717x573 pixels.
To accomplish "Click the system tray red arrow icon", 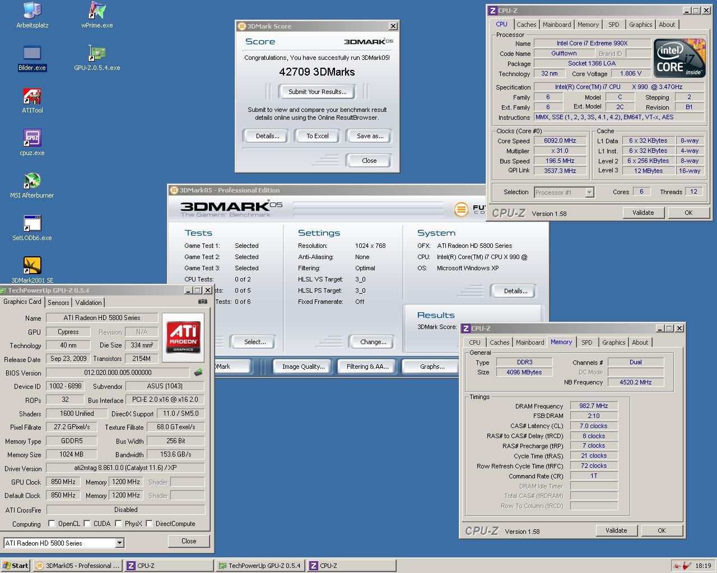I will click(x=686, y=565).
